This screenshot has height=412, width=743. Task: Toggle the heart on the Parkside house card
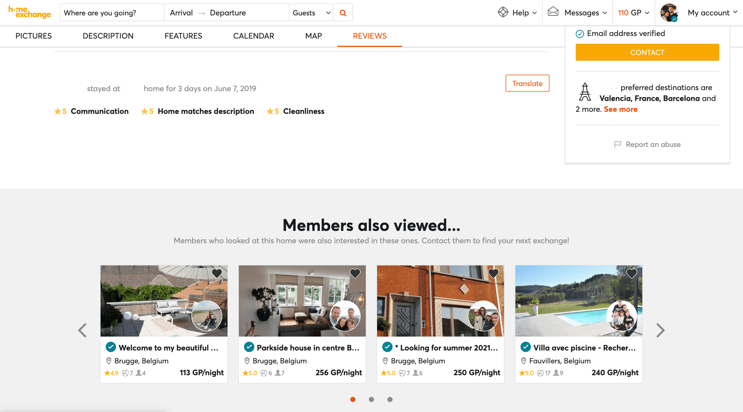[355, 273]
